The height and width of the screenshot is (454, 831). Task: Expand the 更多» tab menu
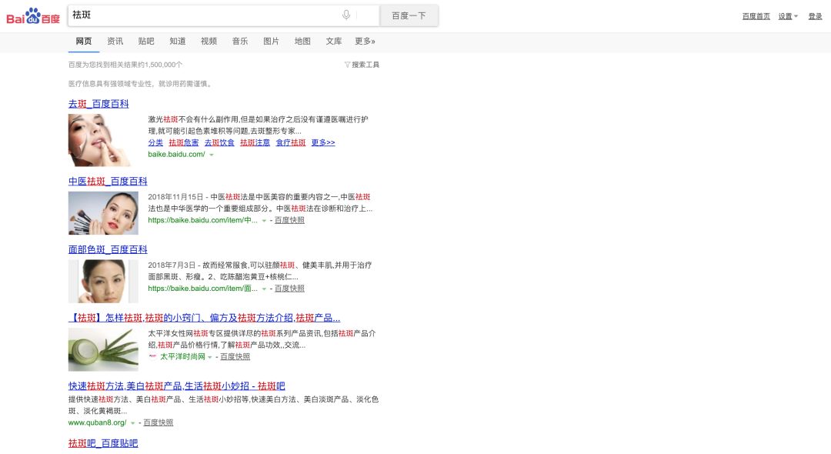click(365, 42)
